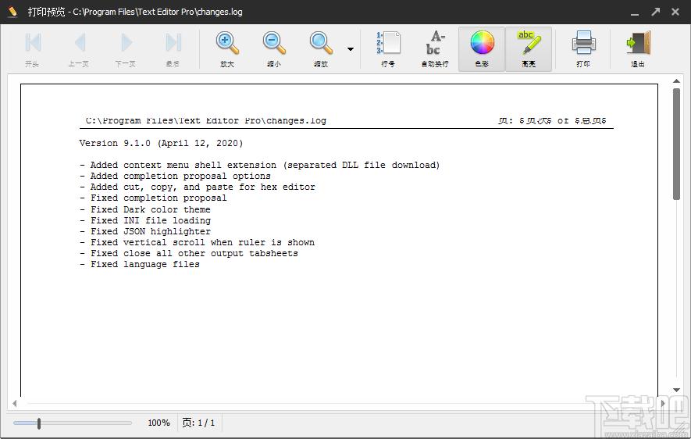Click the 'Added context menu shell extension' line
The width and height of the screenshot is (691, 439).
click(x=259, y=166)
